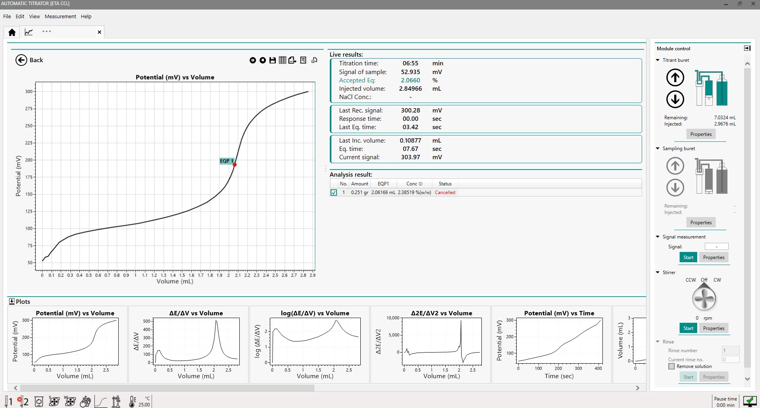The width and height of the screenshot is (760, 408).
Task: Click the hand wash rinse icon
Action: [85, 402]
